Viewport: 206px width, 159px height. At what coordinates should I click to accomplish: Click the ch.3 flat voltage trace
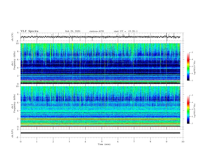point(100,133)
